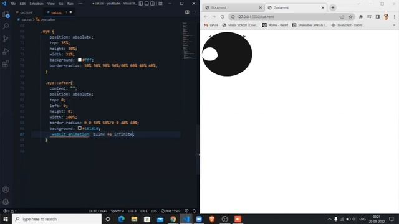
Task: Open File Explorer from taskbar
Action: [134, 219]
